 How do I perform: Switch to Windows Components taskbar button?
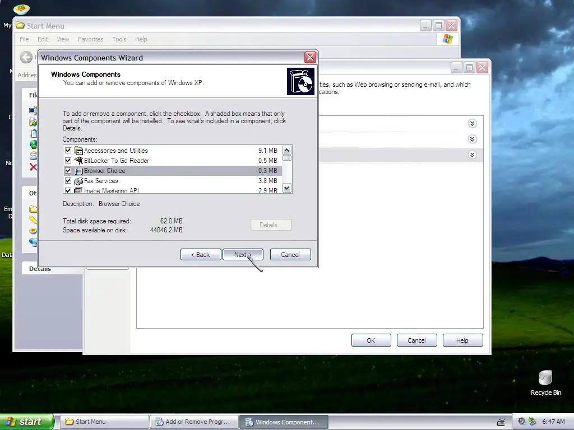click(x=284, y=422)
